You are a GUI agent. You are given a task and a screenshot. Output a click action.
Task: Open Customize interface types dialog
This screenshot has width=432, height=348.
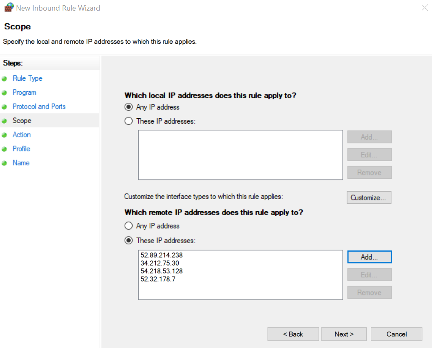pos(369,197)
